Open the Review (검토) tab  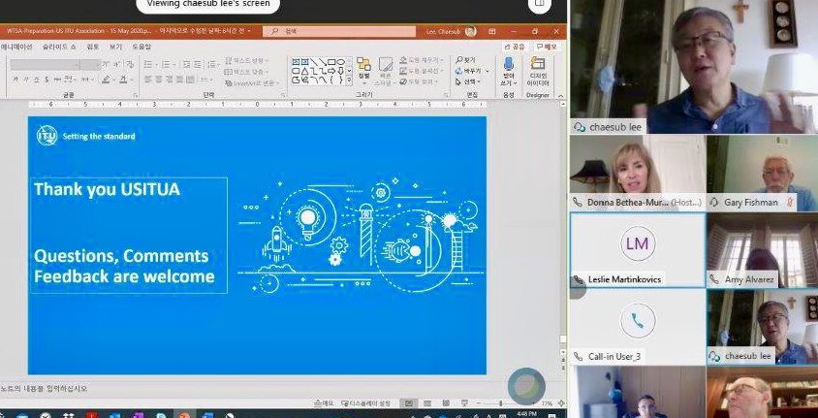point(92,47)
